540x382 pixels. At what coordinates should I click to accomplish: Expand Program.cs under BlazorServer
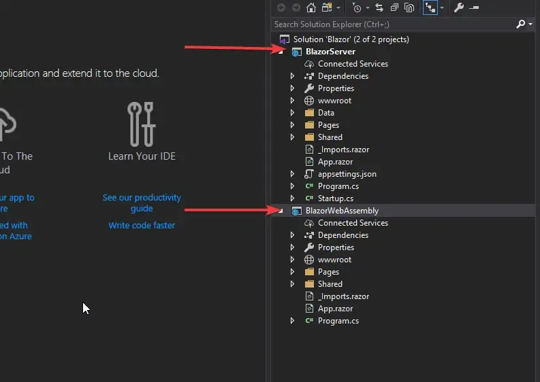(292, 186)
